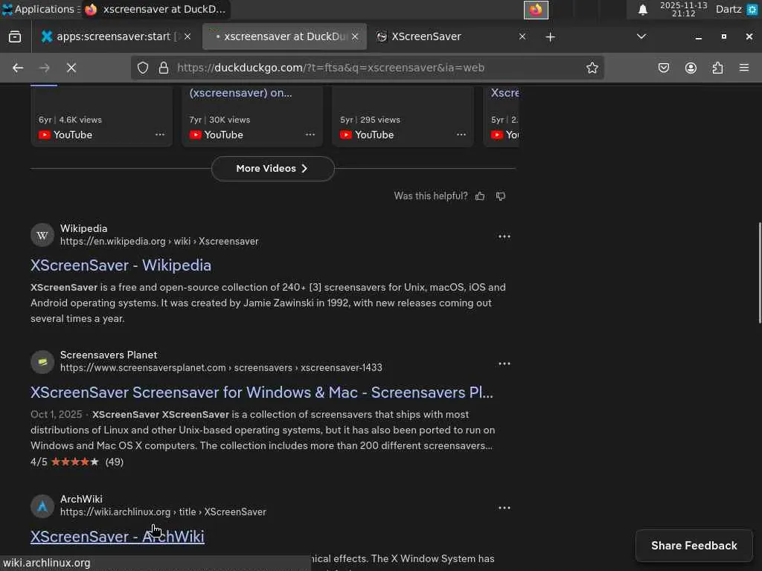This screenshot has width=762, height=571.
Task: Click the More Videos button
Action: (x=272, y=169)
